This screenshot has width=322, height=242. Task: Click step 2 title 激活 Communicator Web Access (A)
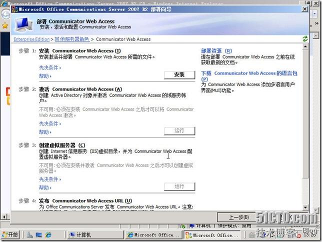coord(80,89)
